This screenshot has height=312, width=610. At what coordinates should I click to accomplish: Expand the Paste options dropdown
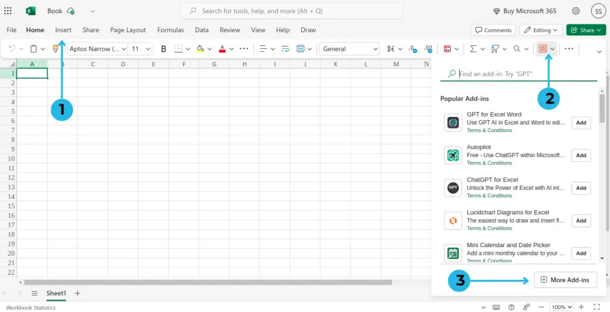pyautogui.click(x=43, y=49)
